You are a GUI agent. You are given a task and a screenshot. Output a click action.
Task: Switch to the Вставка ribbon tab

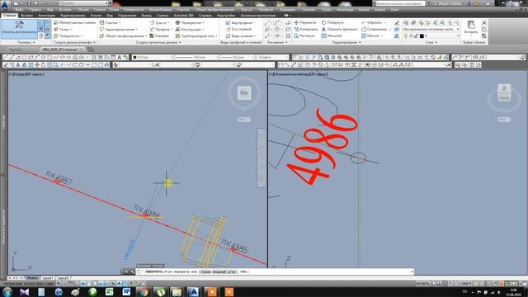coord(27,16)
